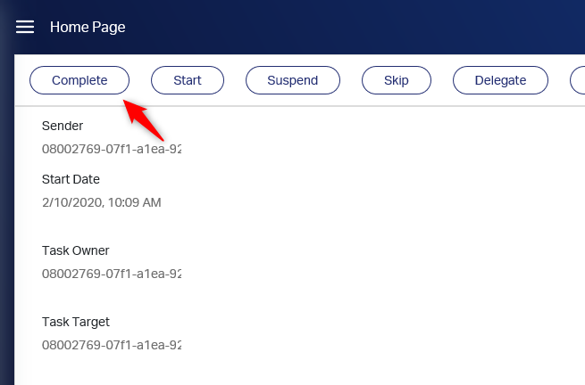The height and width of the screenshot is (385, 585).
Task: Open the hamburger navigation menu
Action: pyautogui.click(x=25, y=27)
